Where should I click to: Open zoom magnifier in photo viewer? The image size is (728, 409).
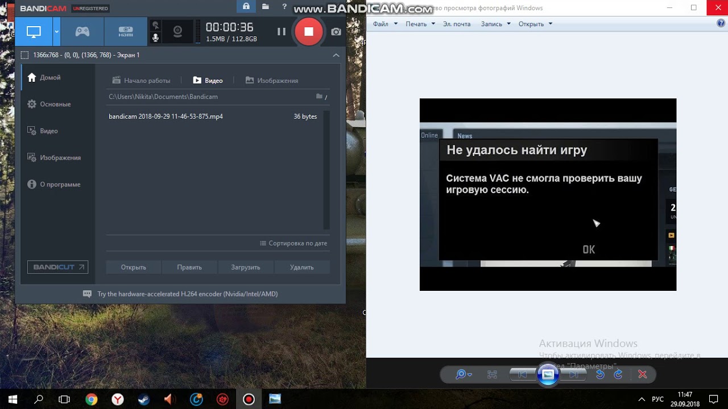464,374
